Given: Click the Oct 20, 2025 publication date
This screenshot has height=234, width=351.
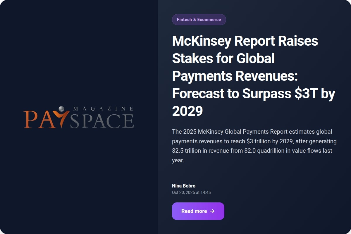Looking at the screenshot, I should (191, 192).
